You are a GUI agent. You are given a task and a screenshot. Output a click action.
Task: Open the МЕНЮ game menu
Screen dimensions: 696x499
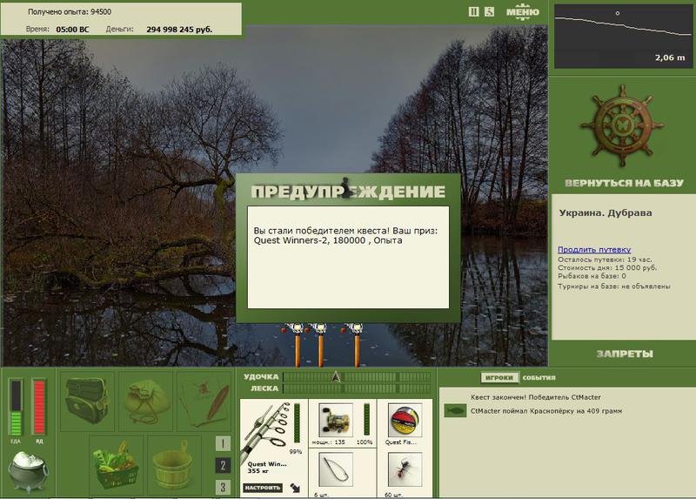(523, 12)
